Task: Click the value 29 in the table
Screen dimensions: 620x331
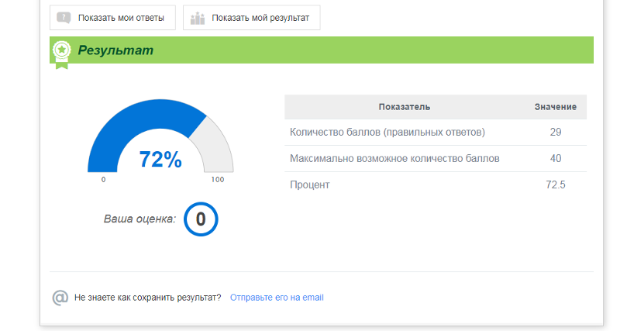Action: [x=556, y=132]
